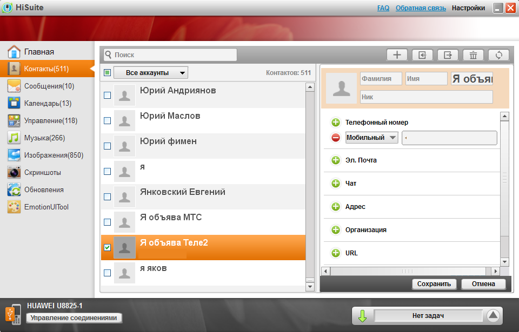The height and width of the screenshot is (332, 519).
Task: Open Сообщения(10) section
Action: pyautogui.click(x=48, y=86)
